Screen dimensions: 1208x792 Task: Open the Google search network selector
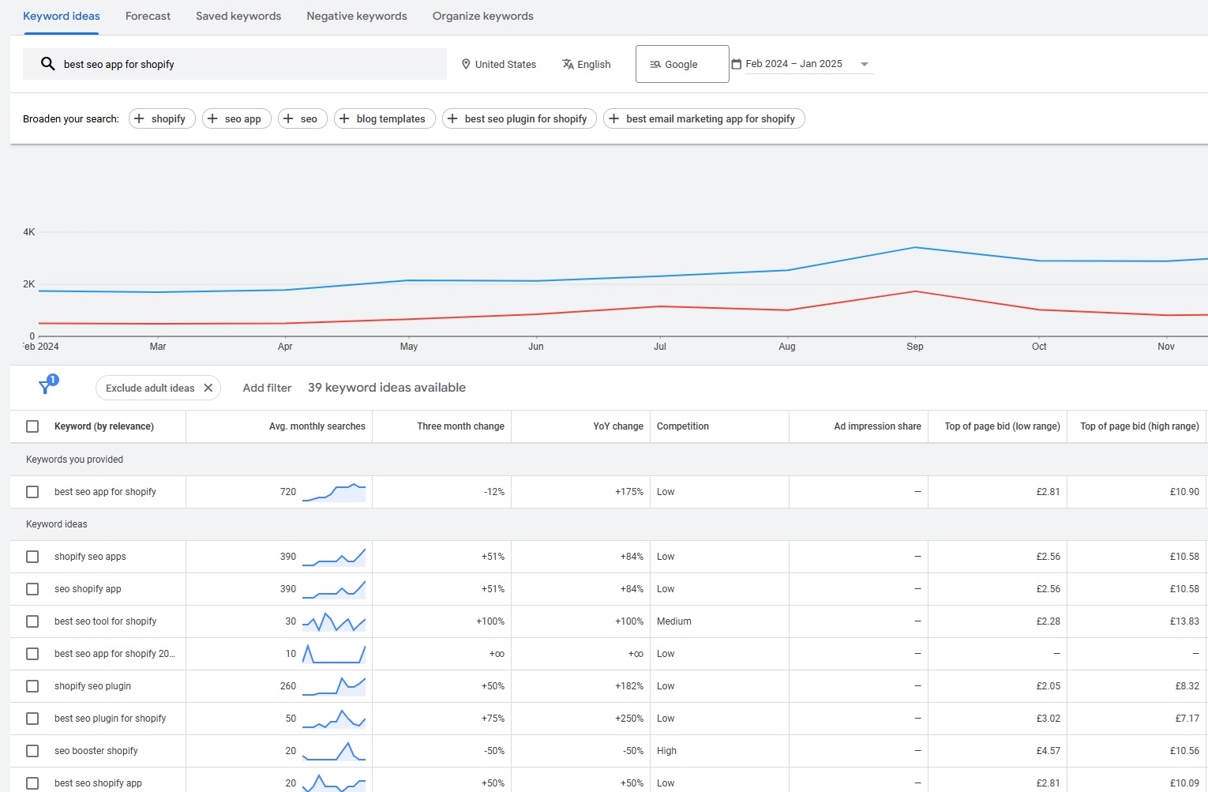[682, 64]
